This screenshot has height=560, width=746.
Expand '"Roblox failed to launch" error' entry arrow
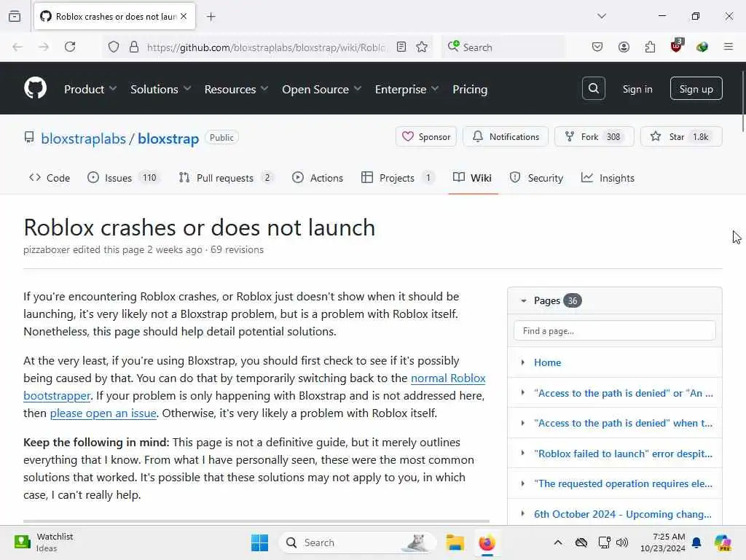click(523, 453)
